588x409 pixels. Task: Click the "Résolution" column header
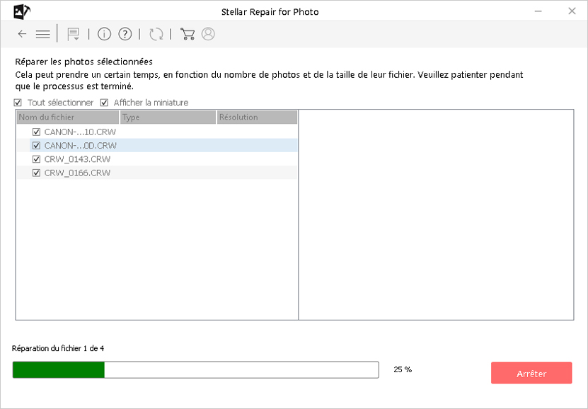256,117
